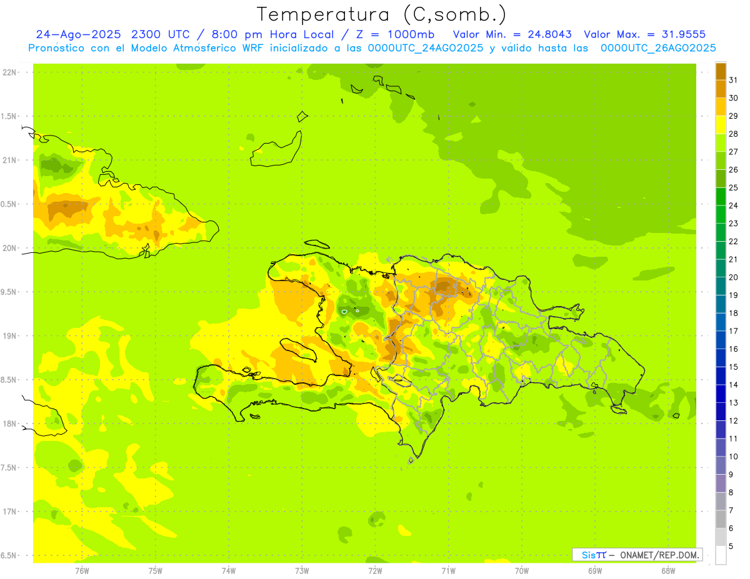Click the colorbar label '5' at bottom
The height and width of the screenshot is (579, 750).
(731, 547)
